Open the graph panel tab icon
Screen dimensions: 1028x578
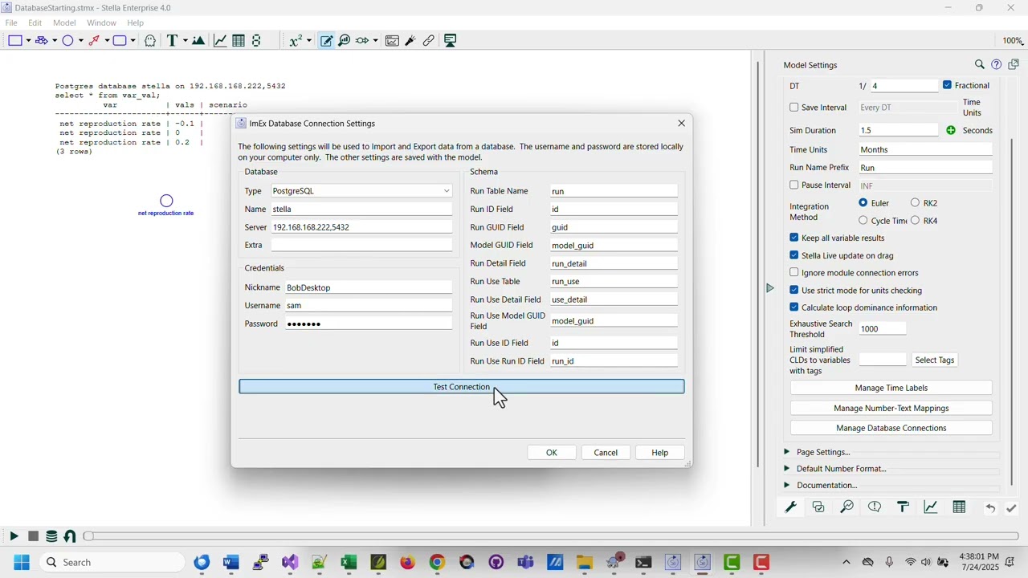coord(931,507)
